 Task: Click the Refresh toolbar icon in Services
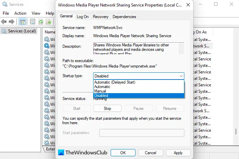point(41,21)
